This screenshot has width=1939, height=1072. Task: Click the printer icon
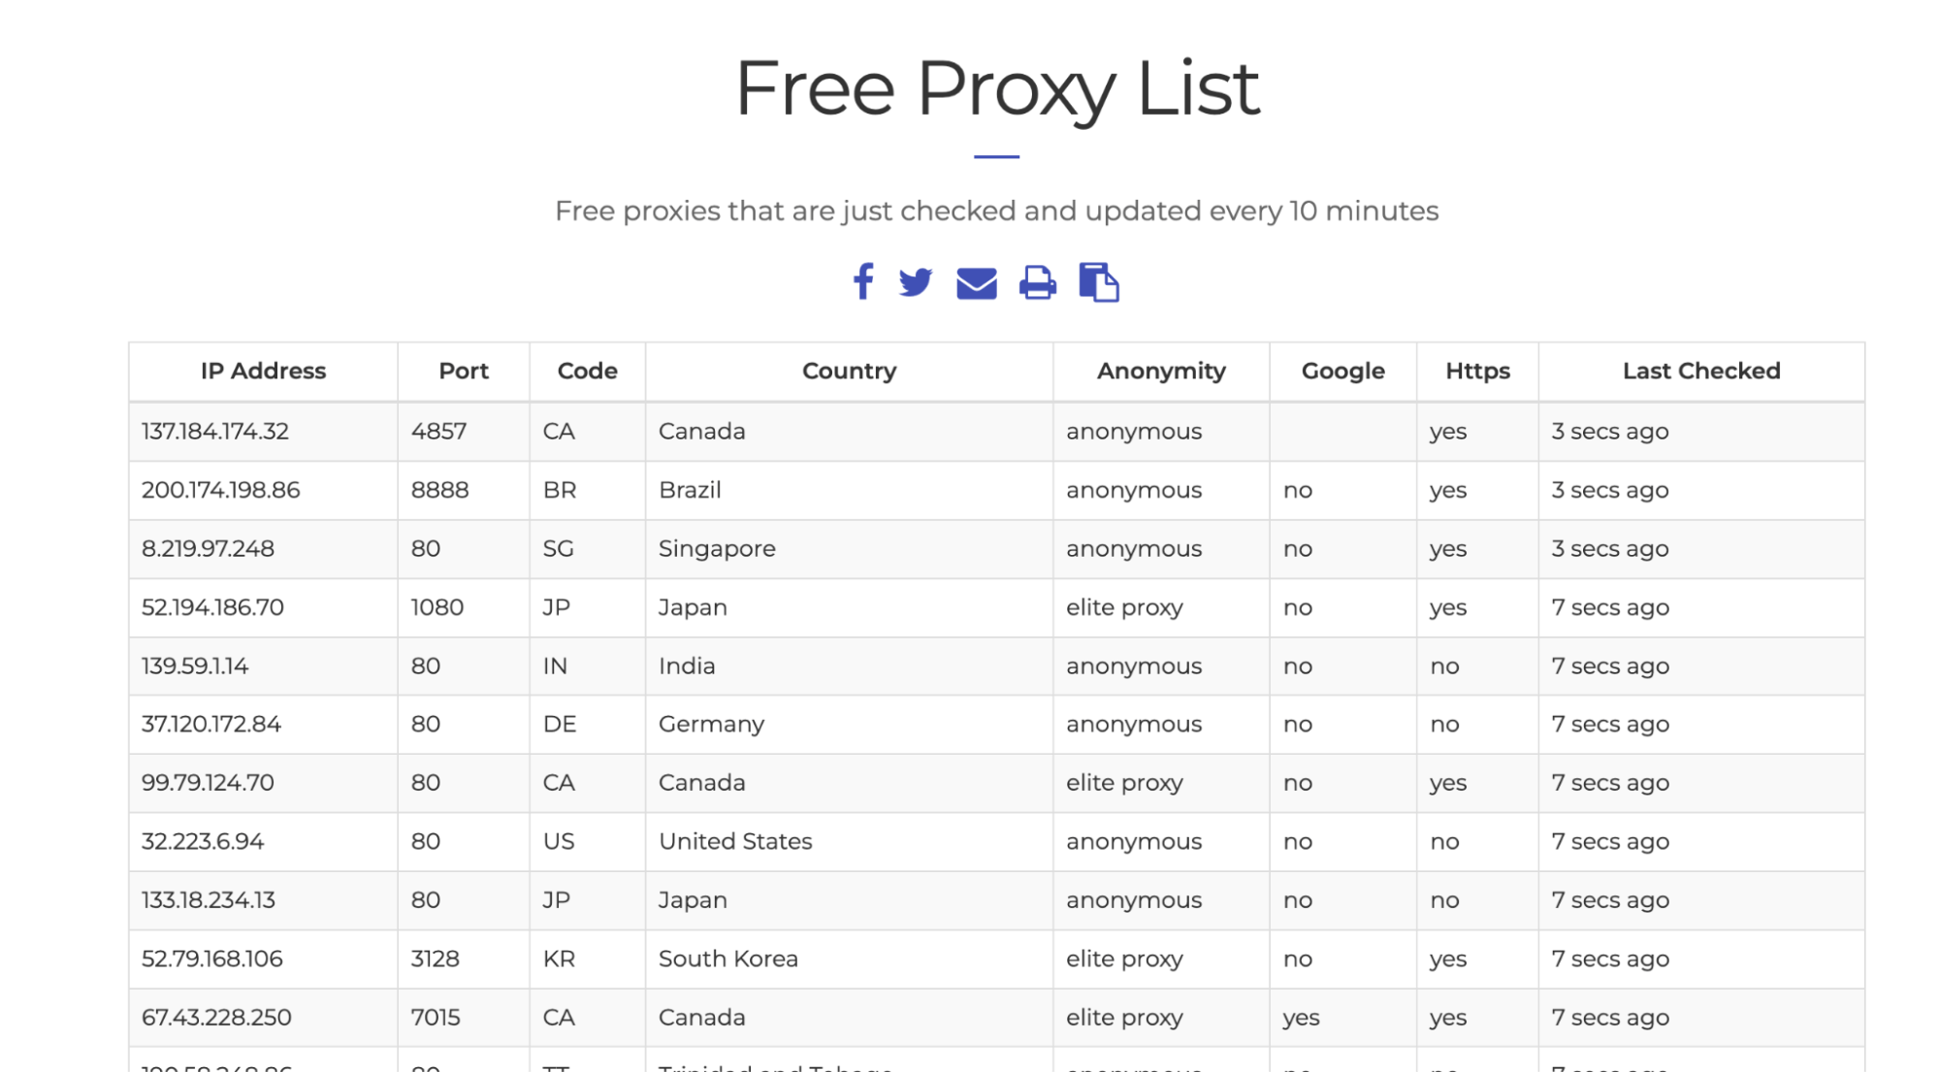click(x=1037, y=282)
